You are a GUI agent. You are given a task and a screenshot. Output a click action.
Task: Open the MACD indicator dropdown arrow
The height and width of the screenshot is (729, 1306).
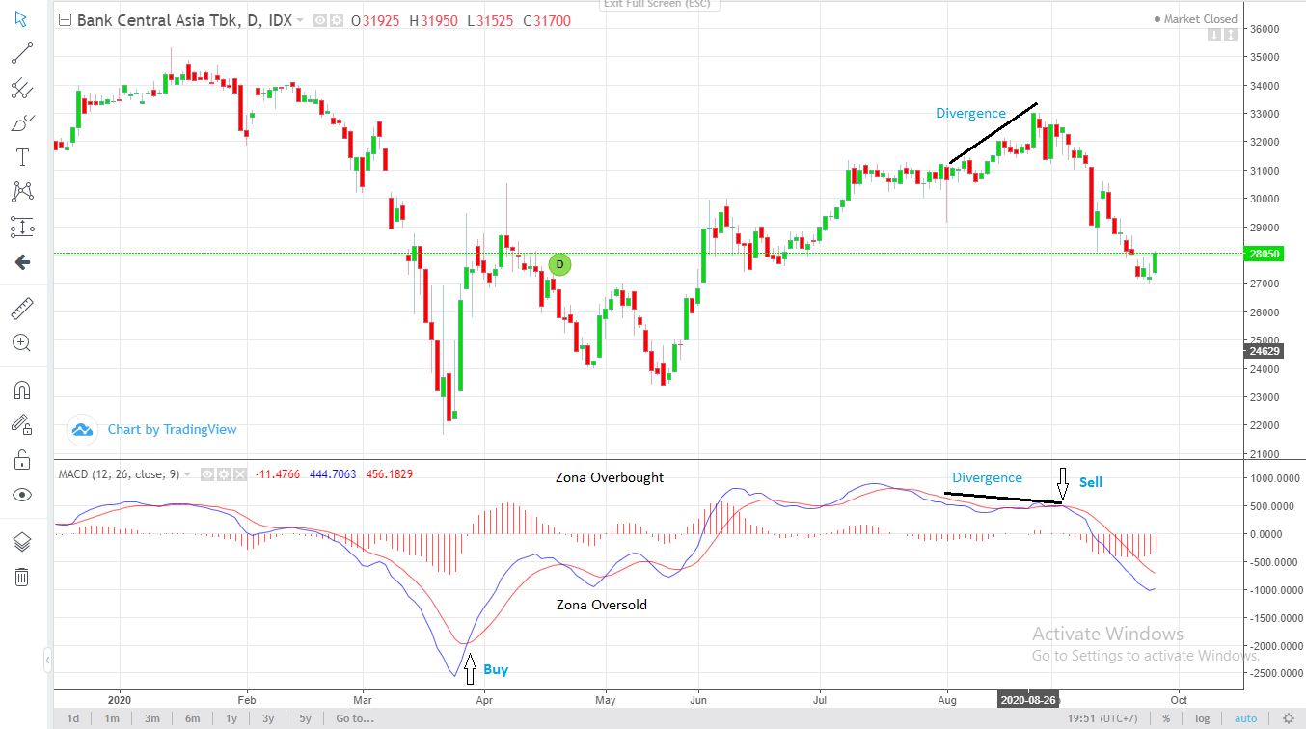[188, 474]
